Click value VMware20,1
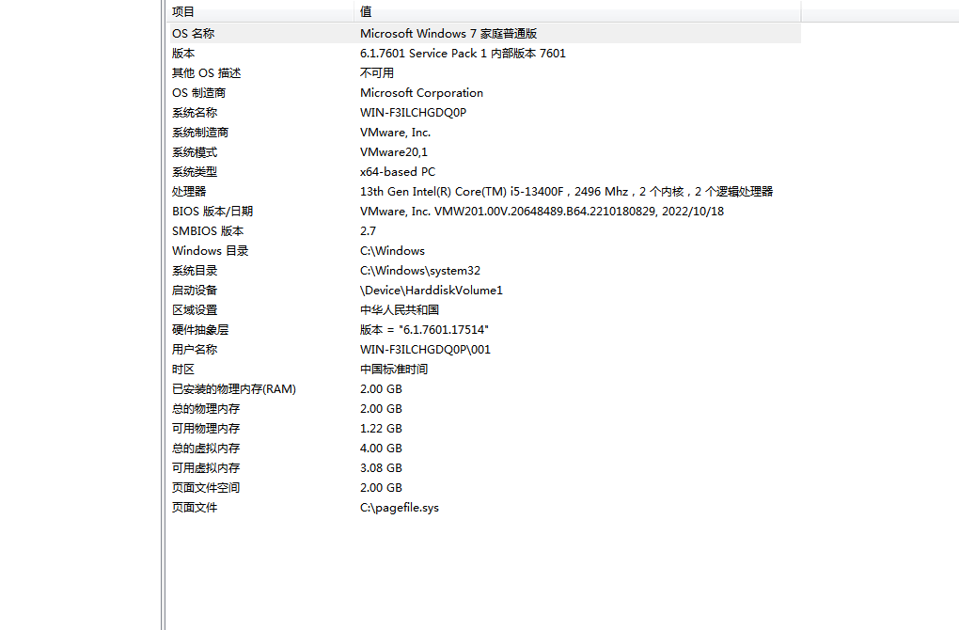Screen dimensions: 959x630 click(394, 151)
